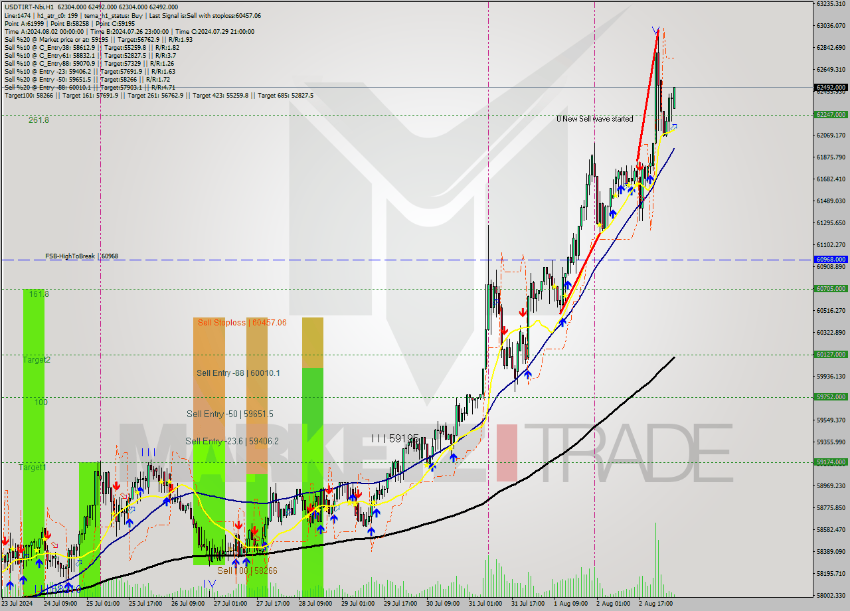Screen dimensions: 850x611
Task: Click the 27 Jul 17:00 time label
Action: tap(273, 604)
